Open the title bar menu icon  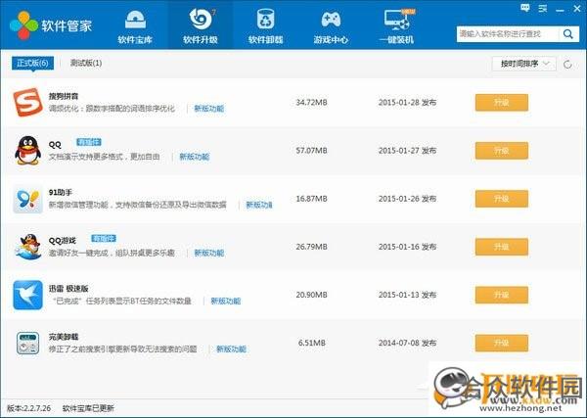click(543, 8)
